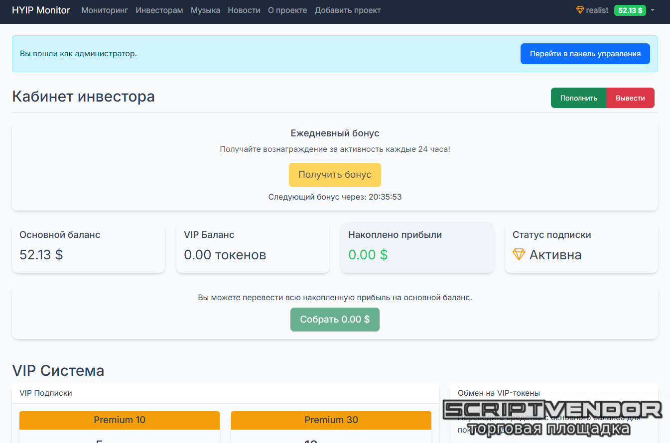The height and width of the screenshot is (443, 670).
Task: Select the Новости navigation link
Action: pos(244,10)
